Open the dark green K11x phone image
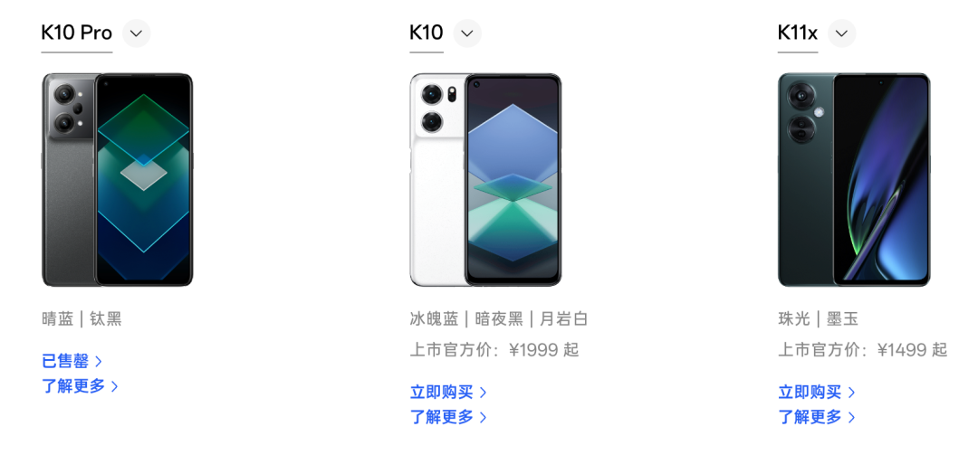Image resolution: width=978 pixels, height=455 pixels. (854, 180)
